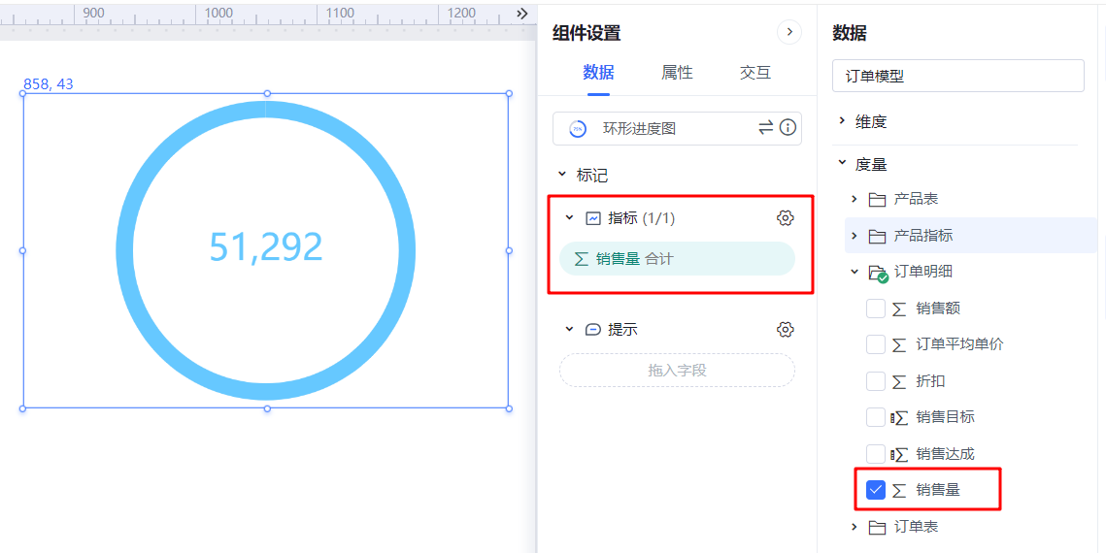Expand the 订单表 folder arrow

[855, 527]
